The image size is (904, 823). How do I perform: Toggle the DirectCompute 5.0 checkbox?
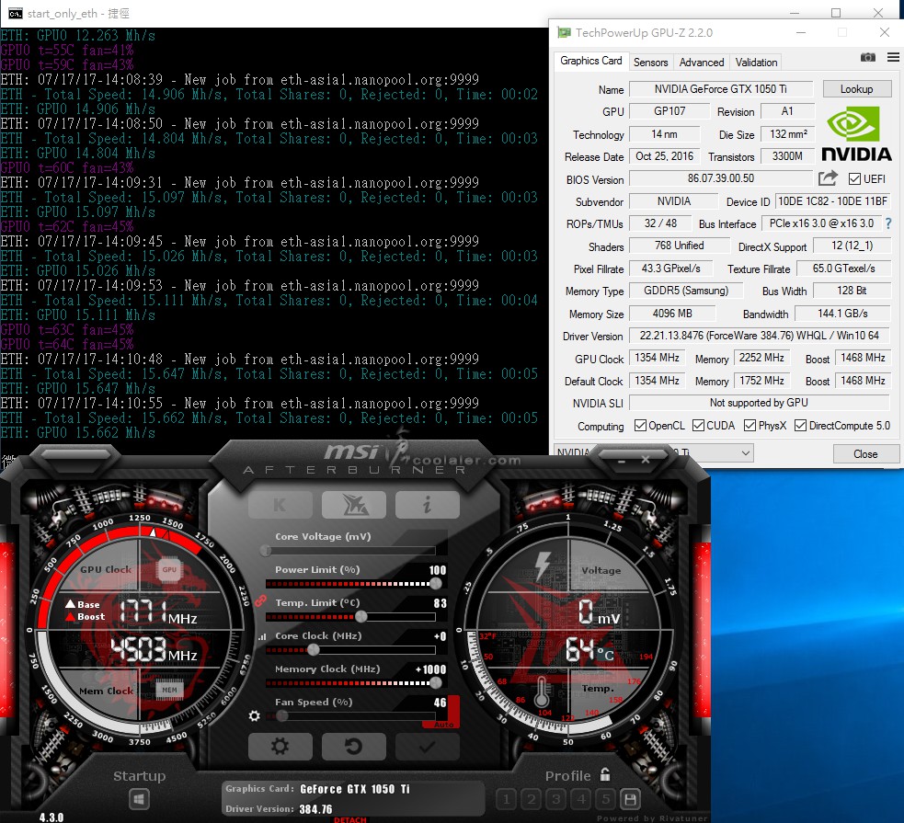point(800,426)
